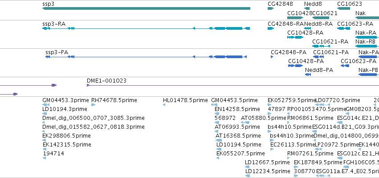Click the CG42848 gene feature

tap(271, 8)
